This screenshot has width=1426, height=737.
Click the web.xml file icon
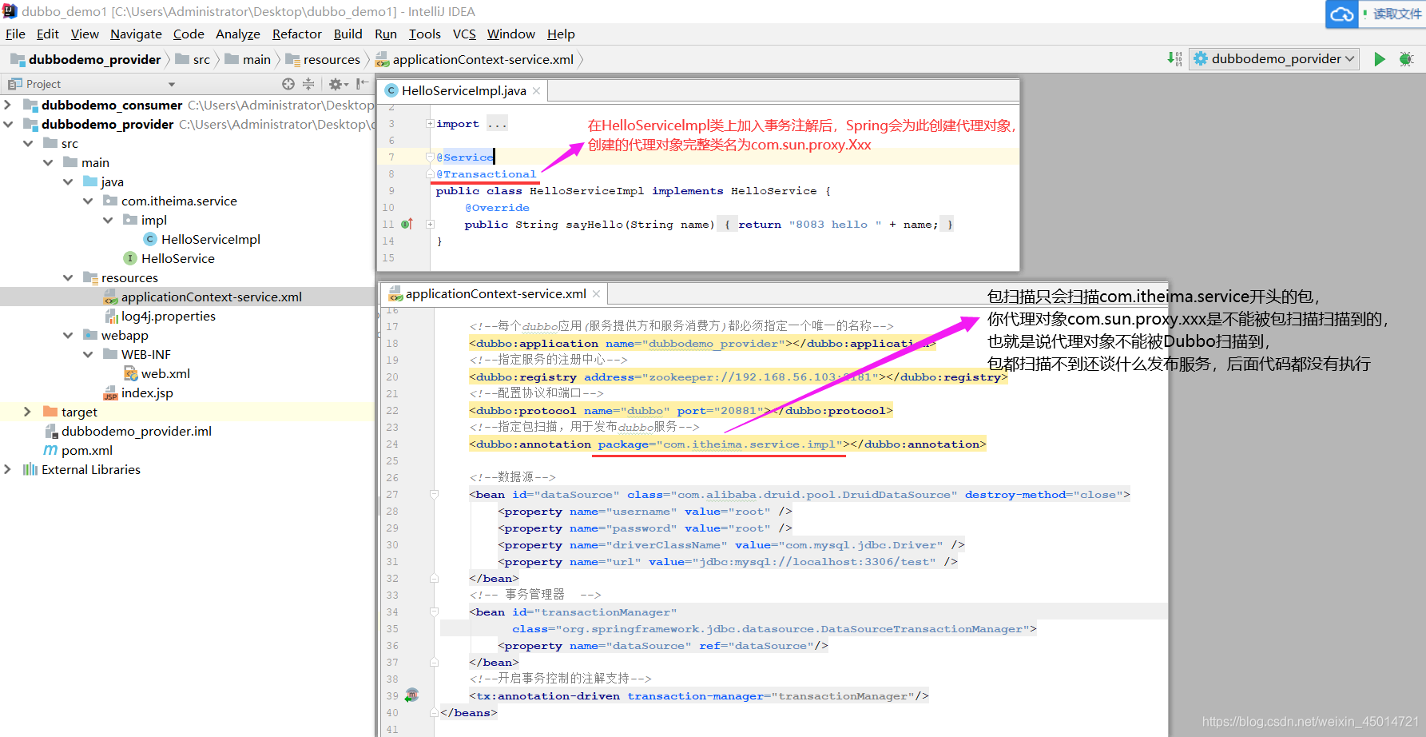tap(130, 373)
